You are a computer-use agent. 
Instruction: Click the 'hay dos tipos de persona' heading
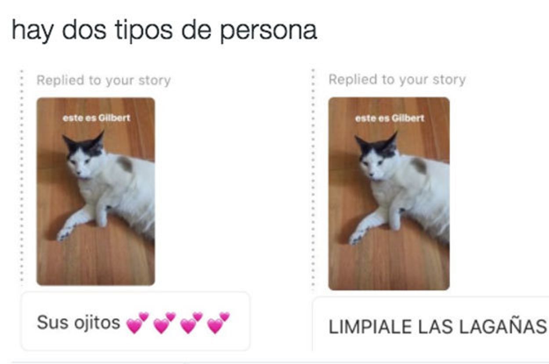pyautogui.click(x=164, y=30)
